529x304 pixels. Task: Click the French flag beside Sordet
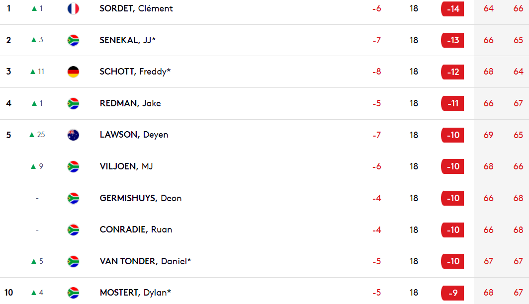73,8
